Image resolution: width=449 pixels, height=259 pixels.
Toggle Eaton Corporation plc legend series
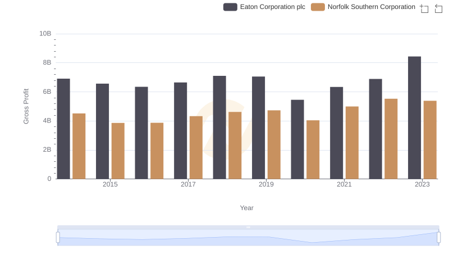[264, 7]
